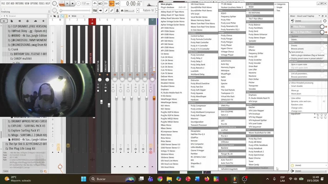This screenshot has width=328, height=184.
Task: Select Categories view option
Action: tap(281, 4)
